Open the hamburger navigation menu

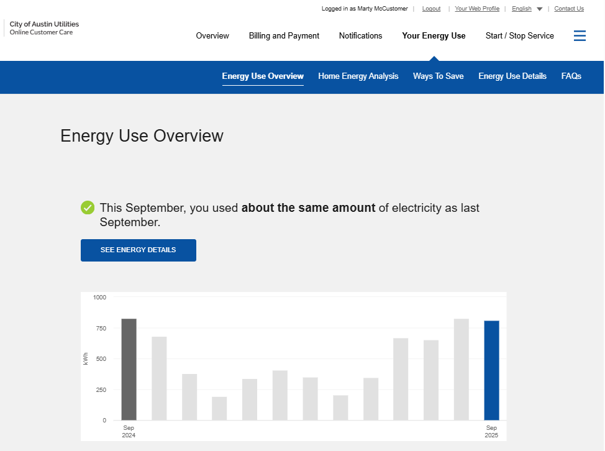click(x=580, y=35)
